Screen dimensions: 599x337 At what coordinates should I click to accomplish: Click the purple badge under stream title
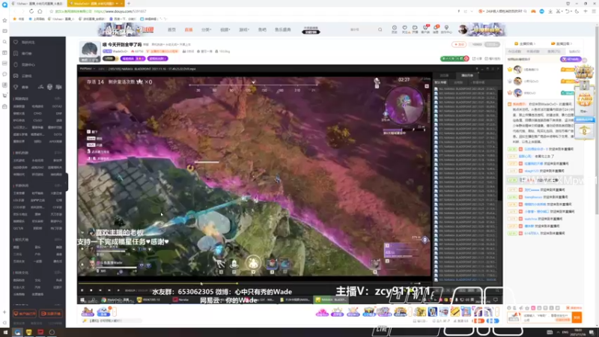point(133,58)
